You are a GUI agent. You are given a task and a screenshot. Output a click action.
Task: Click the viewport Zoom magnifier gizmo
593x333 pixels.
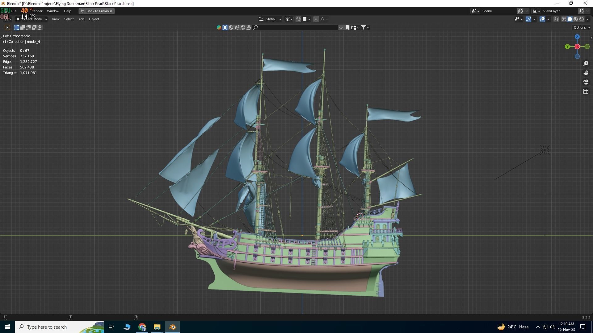(586, 64)
